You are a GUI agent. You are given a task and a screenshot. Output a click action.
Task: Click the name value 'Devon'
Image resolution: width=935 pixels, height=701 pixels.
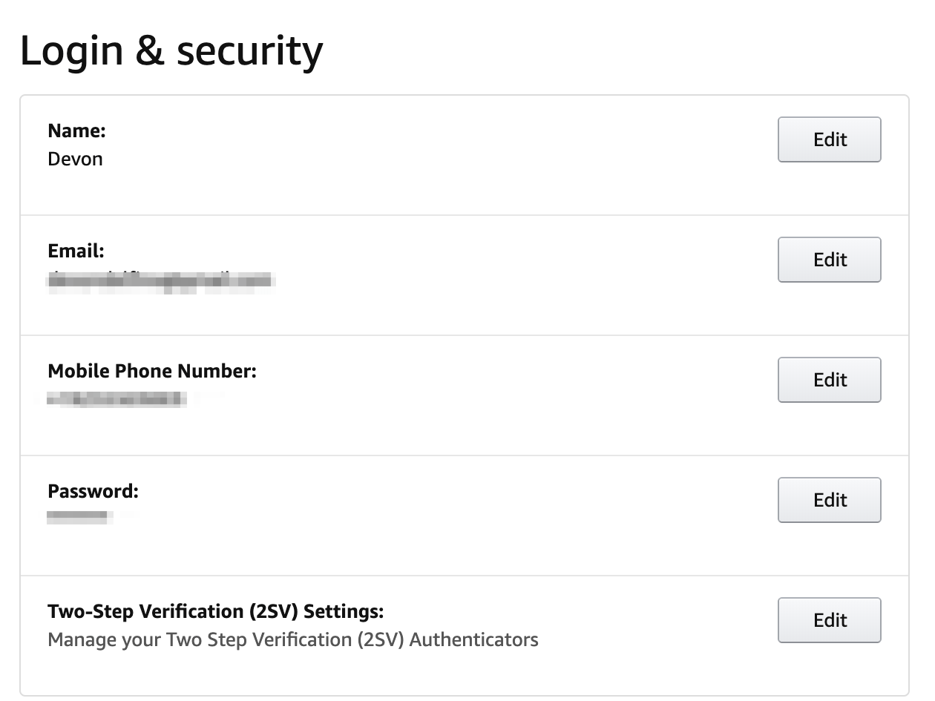[x=75, y=159]
